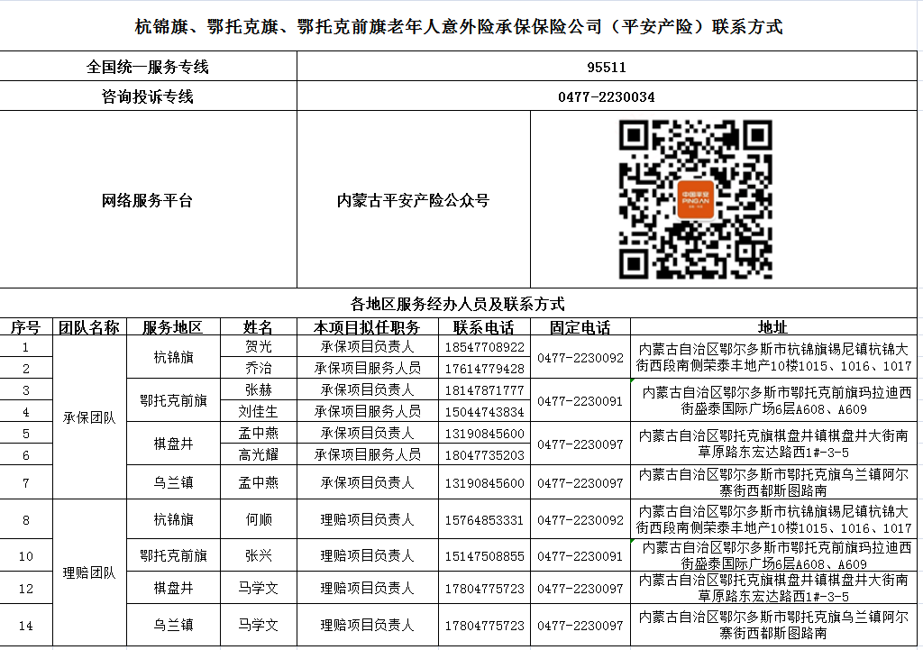
Task: Click the name 乔治
Action: click(x=259, y=368)
